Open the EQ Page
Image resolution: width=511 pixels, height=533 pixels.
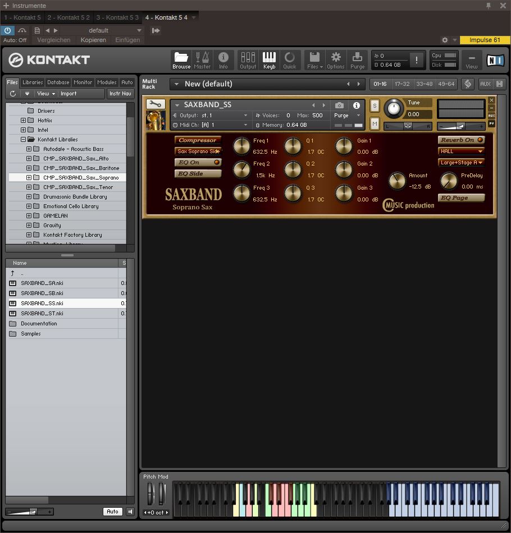pos(461,198)
